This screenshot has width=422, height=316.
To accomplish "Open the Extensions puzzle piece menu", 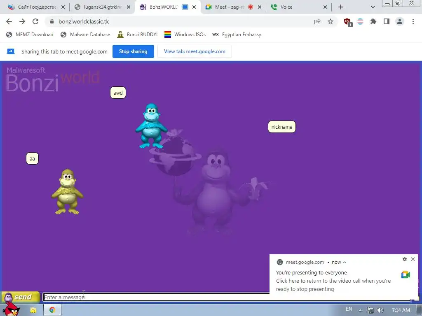I will tap(373, 21).
